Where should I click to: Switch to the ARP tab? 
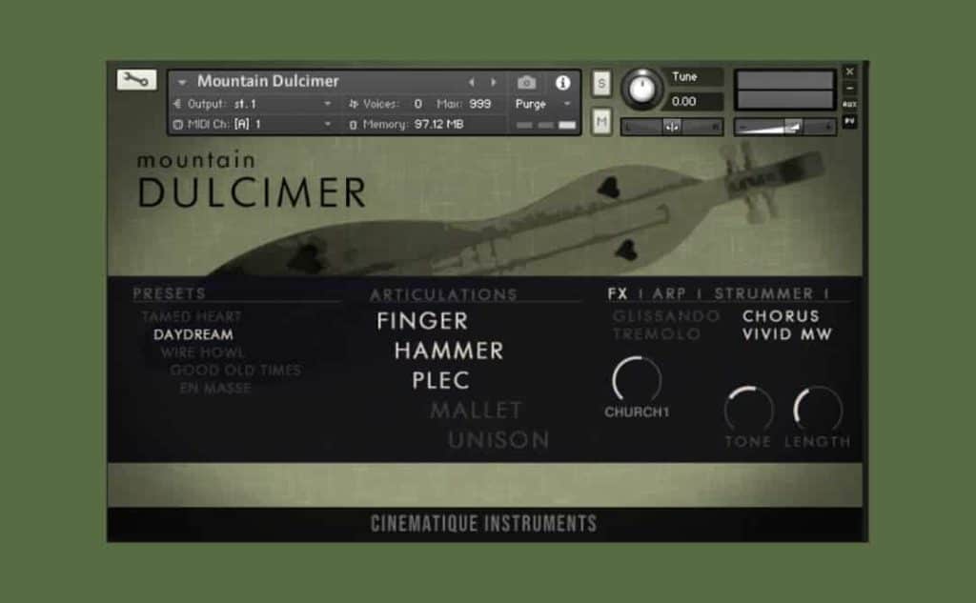pyautogui.click(x=669, y=293)
